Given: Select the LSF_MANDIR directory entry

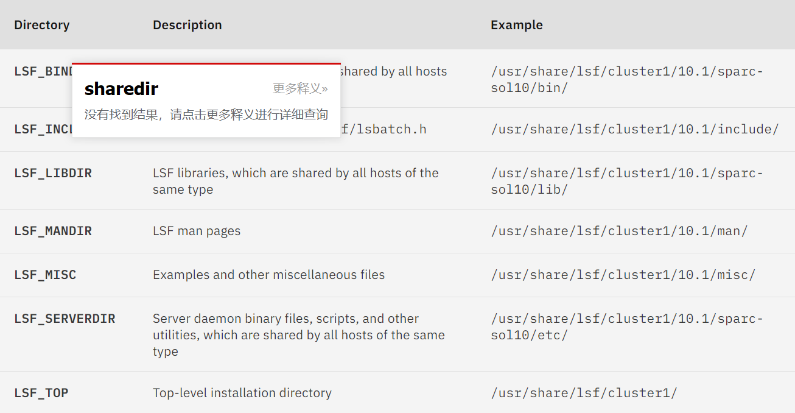Looking at the screenshot, I should pyautogui.click(x=53, y=231).
